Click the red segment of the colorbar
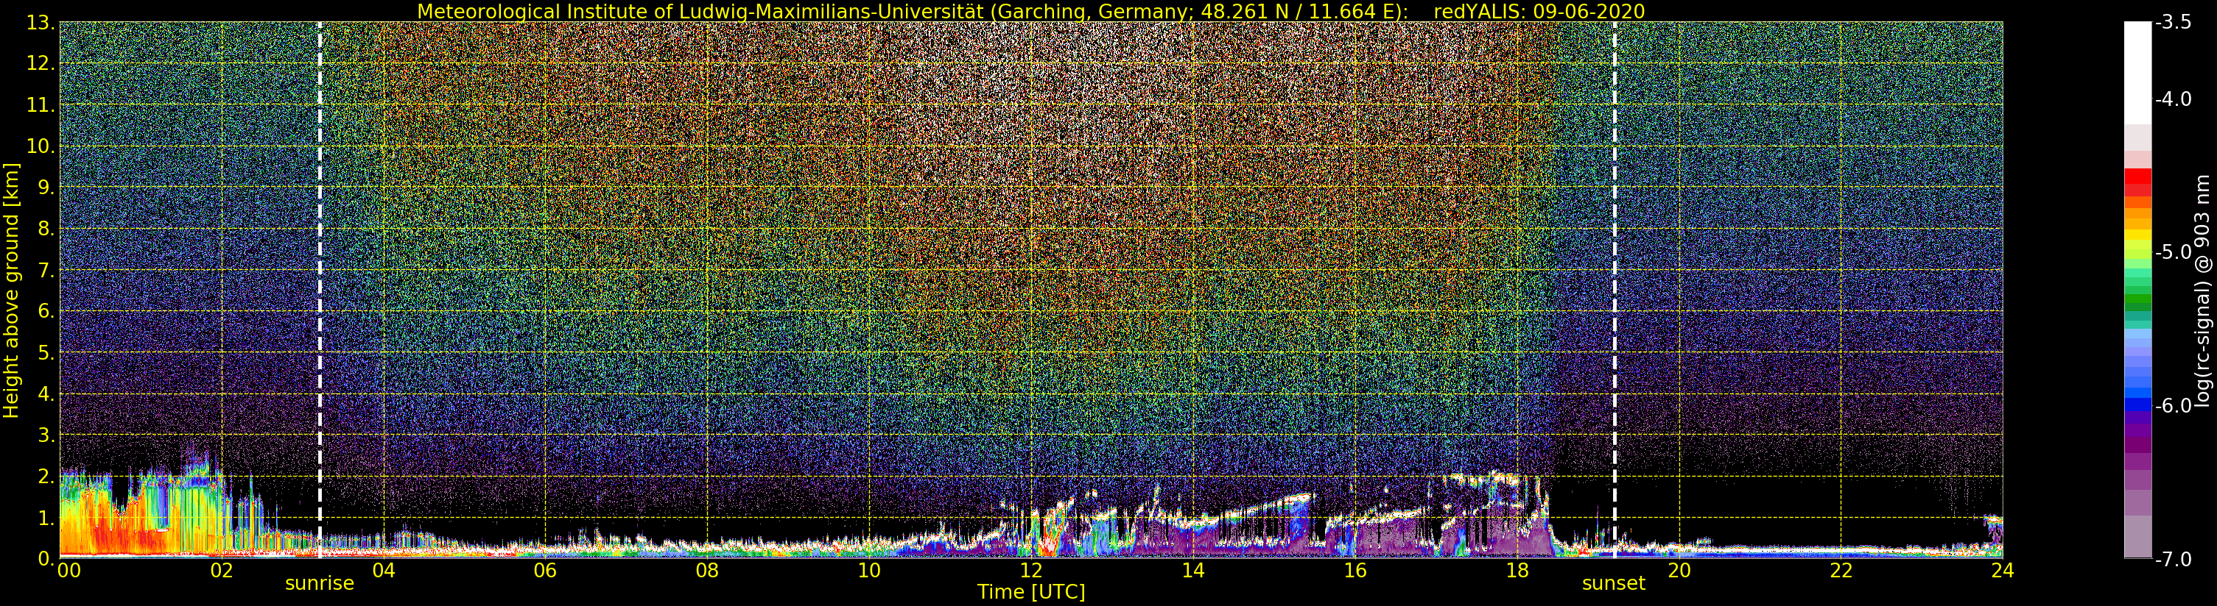 click(x=2137, y=177)
